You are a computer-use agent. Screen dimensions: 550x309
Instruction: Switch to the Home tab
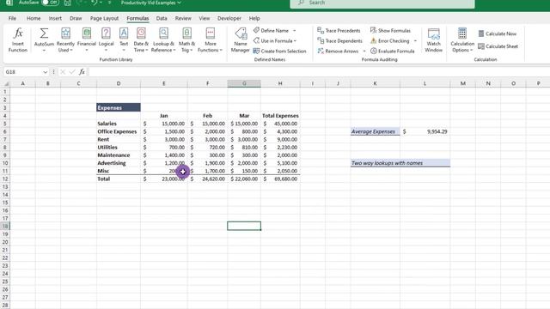click(34, 18)
